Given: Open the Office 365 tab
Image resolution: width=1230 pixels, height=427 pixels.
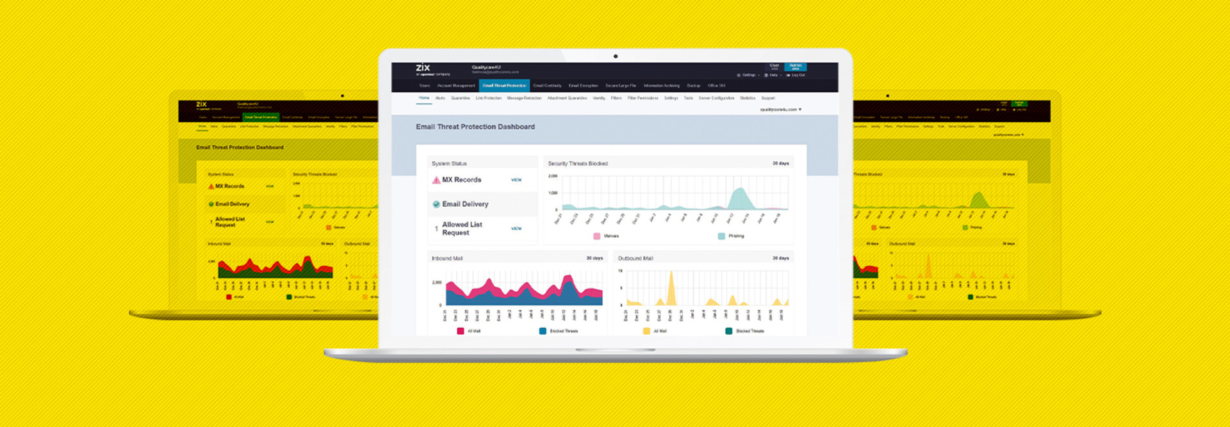Looking at the screenshot, I should [716, 85].
